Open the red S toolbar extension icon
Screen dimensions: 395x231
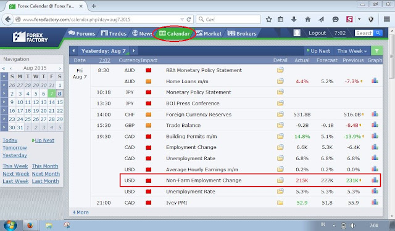click(x=349, y=19)
